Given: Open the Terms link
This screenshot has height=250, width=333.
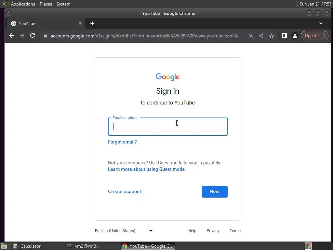Looking at the screenshot, I should click(x=235, y=231).
